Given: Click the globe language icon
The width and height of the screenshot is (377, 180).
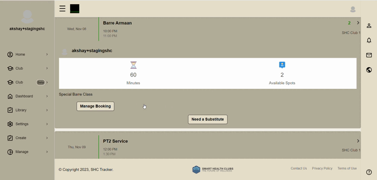Looking at the screenshot, I should (x=369, y=70).
